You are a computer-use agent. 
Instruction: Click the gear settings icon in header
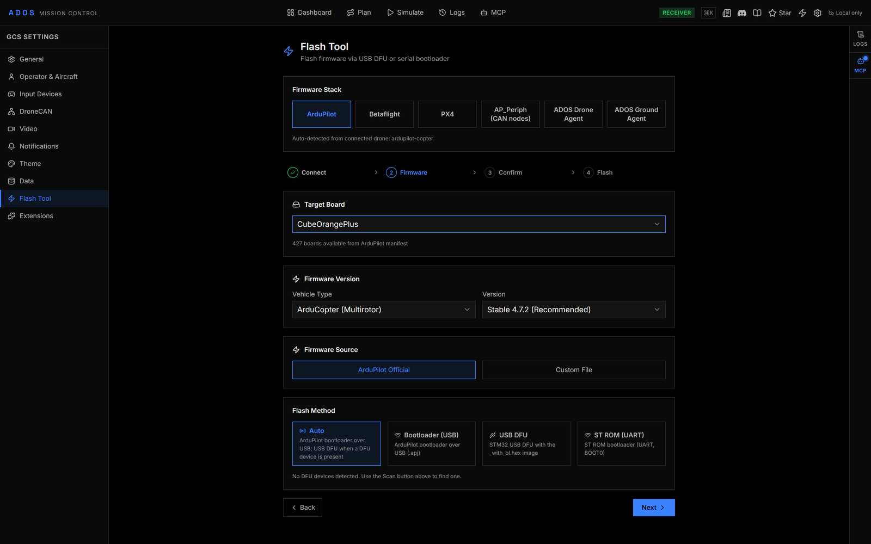(x=817, y=13)
